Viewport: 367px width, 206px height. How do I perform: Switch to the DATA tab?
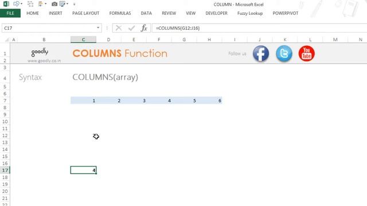[146, 13]
